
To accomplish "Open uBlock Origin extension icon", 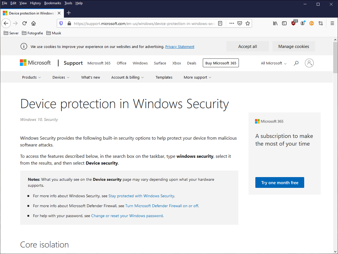I will (x=294, y=23).
